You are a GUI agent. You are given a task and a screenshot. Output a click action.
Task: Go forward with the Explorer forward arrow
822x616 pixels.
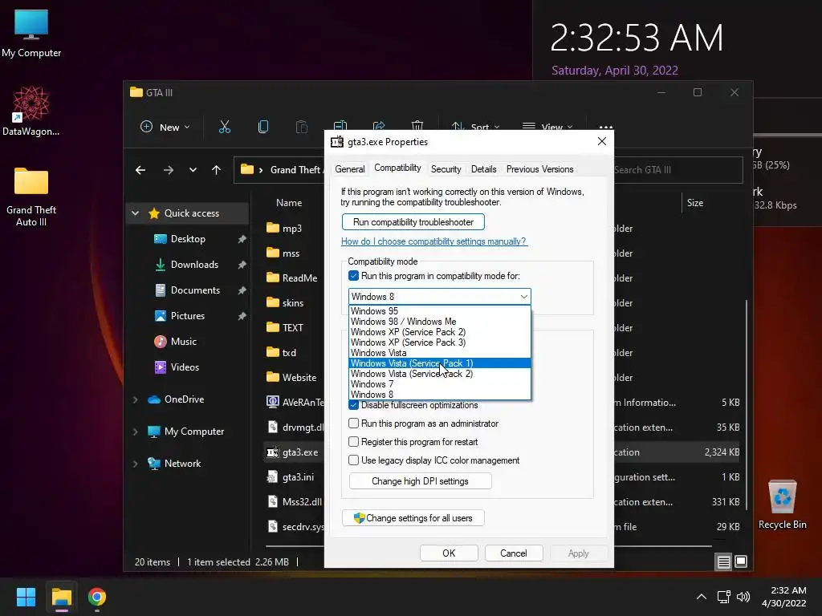168,170
